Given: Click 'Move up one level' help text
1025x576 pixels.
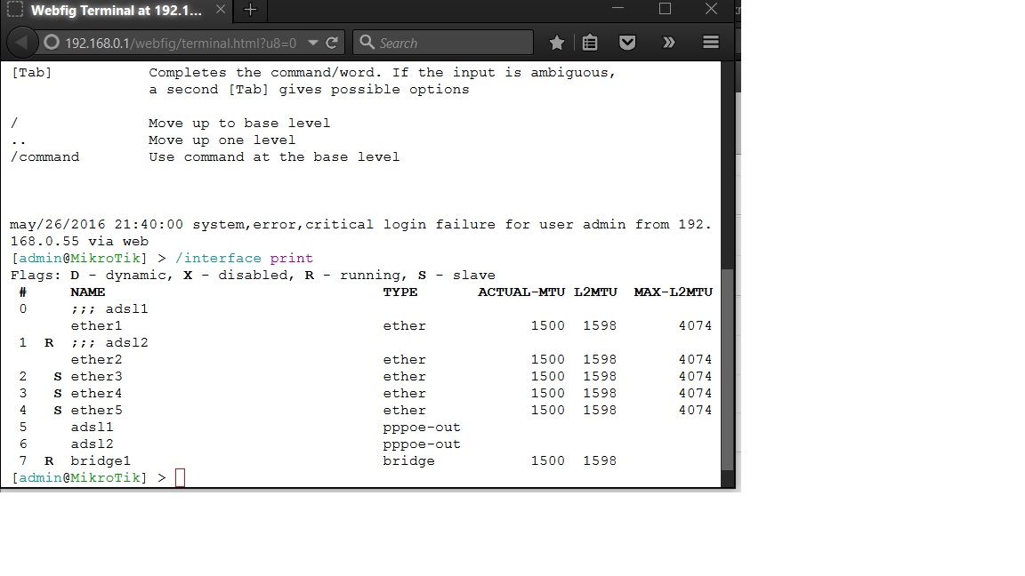Looking at the screenshot, I should pos(222,140).
